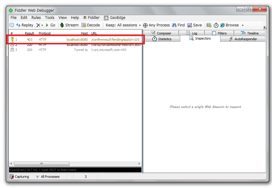Open the File menu
The height and width of the screenshot is (188, 272).
point(13,17)
